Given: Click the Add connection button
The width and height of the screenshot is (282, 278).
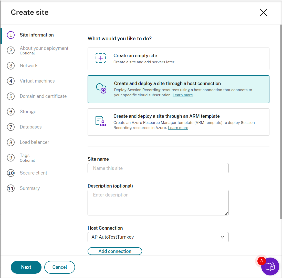Looking at the screenshot, I should tap(115, 251).
